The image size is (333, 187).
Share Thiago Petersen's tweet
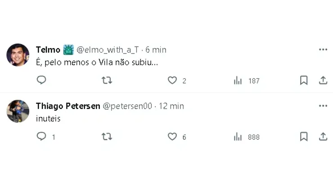tap(323, 137)
